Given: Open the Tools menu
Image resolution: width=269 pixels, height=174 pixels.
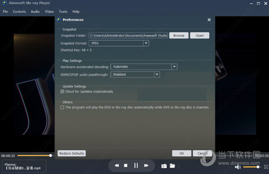Looking at the screenshot, I should [63, 12].
